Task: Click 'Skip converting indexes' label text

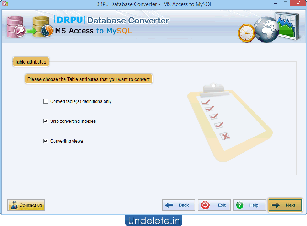Action: pyautogui.click(x=73, y=121)
